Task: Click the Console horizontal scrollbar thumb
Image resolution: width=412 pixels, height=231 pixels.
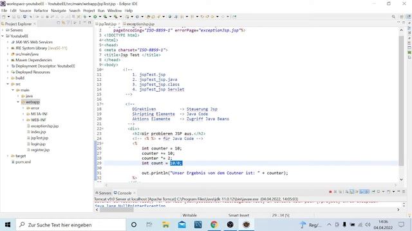Action: point(117,210)
